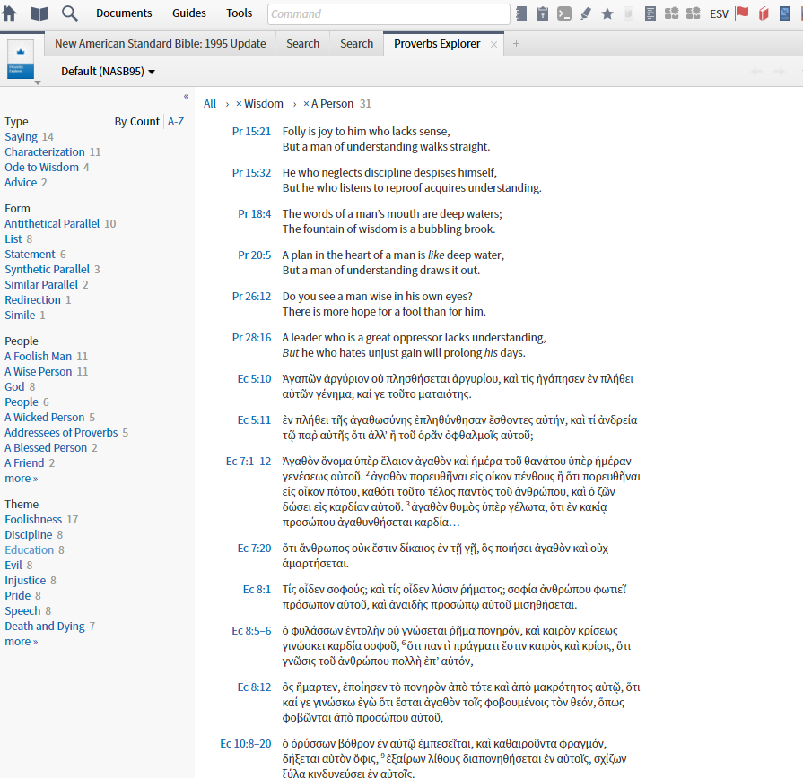Open the Tools menu
Screen dimensions: 803x778
click(x=240, y=13)
